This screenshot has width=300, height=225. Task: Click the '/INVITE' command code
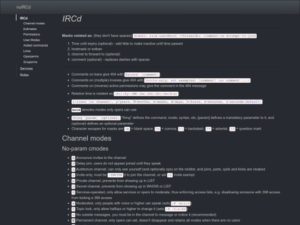pos(116,175)
